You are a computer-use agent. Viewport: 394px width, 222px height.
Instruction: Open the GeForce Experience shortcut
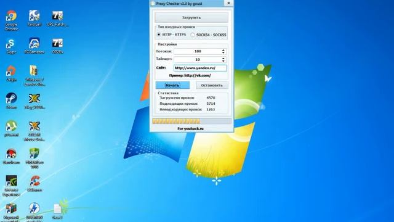click(x=11, y=181)
